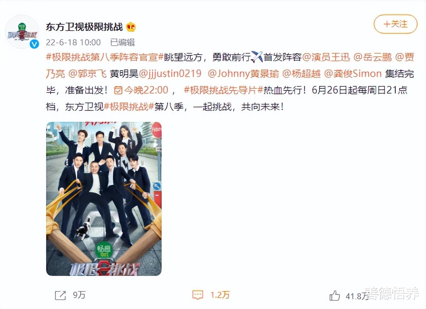Screen dimensions: 426x309
Task: Open the 东方卫视极限挑战 username link
Action: click(85, 26)
